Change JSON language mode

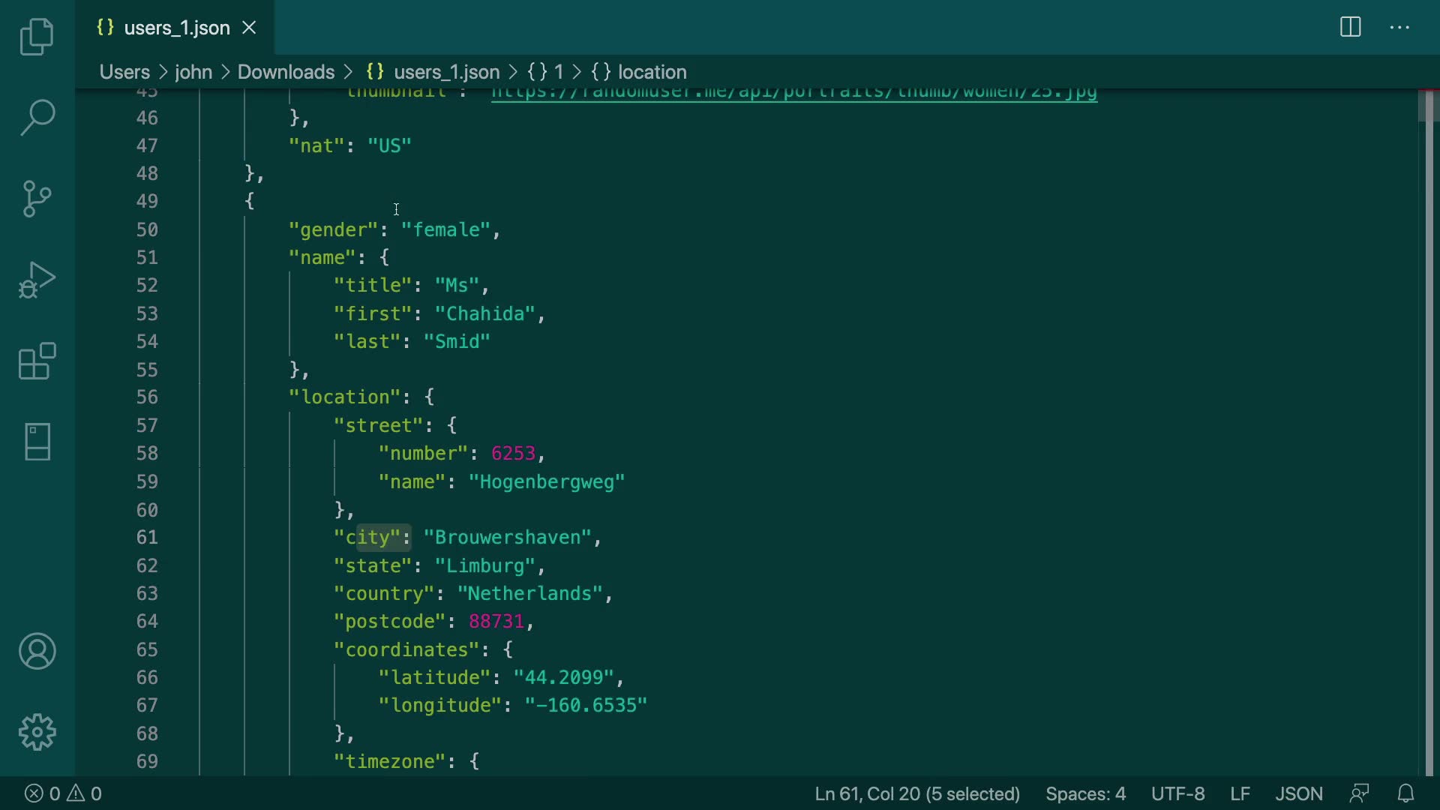coord(1298,793)
